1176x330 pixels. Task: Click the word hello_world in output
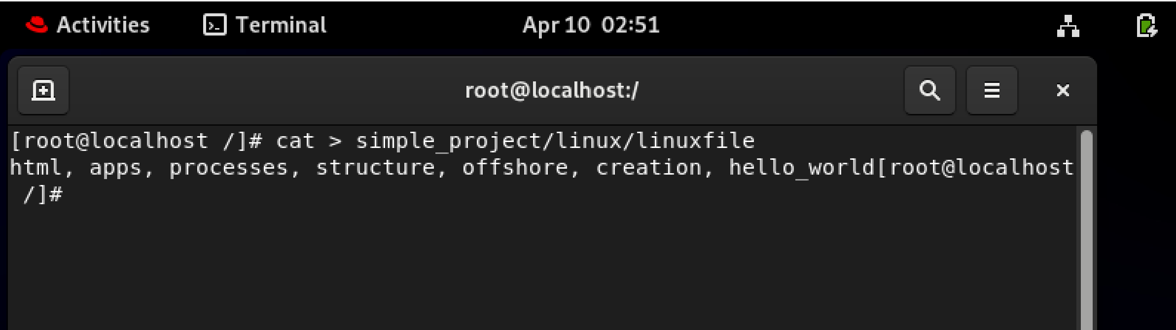(x=802, y=168)
